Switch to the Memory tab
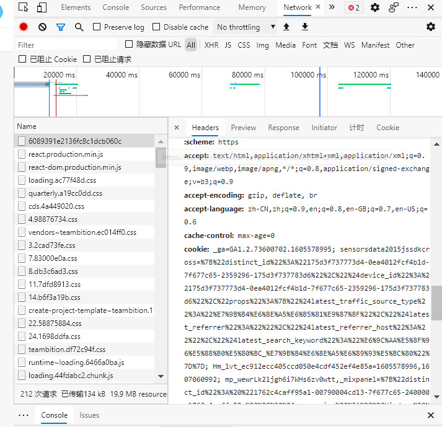442x427 pixels. click(252, 7)
